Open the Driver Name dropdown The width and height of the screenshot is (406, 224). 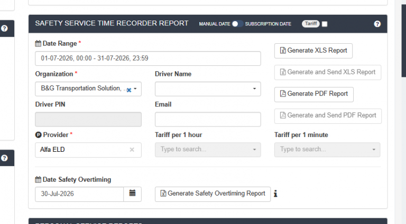[208, 89]
